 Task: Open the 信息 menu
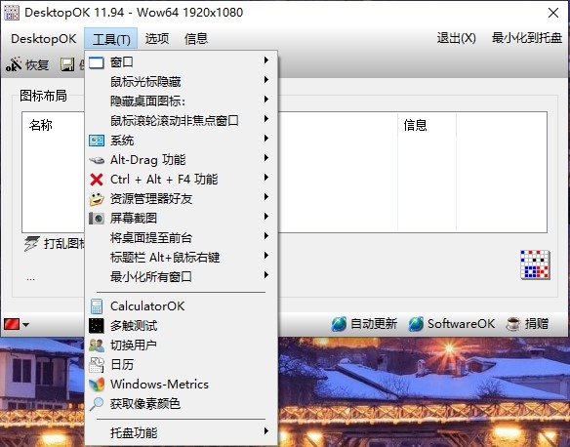click(196, 38)
